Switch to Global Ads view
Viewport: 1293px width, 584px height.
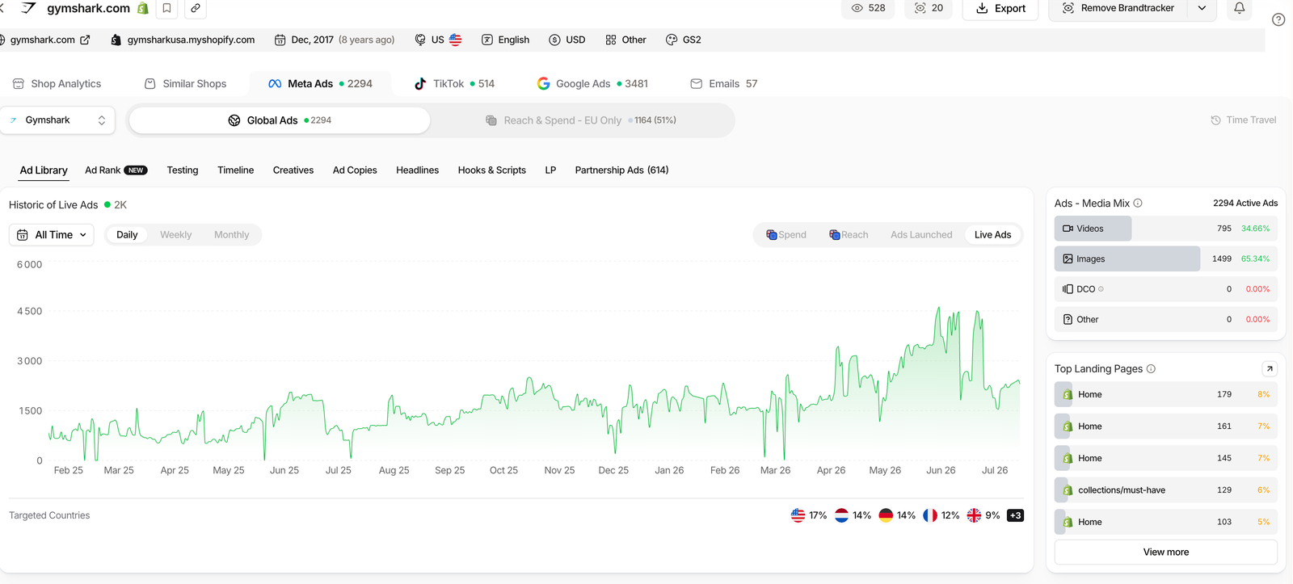[280, 120]
